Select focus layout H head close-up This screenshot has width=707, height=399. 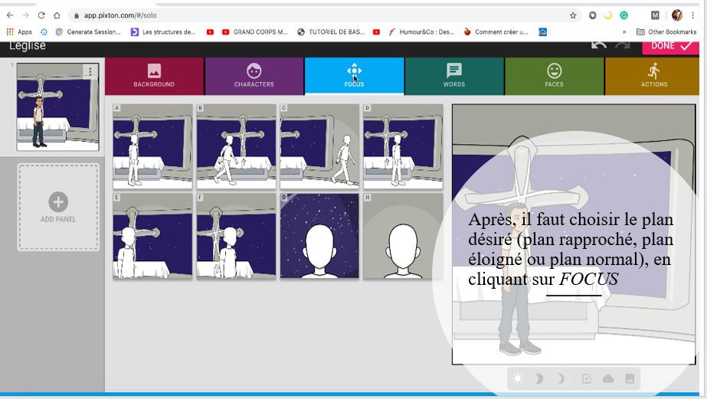pyautogui.click(x=402, y=236)
